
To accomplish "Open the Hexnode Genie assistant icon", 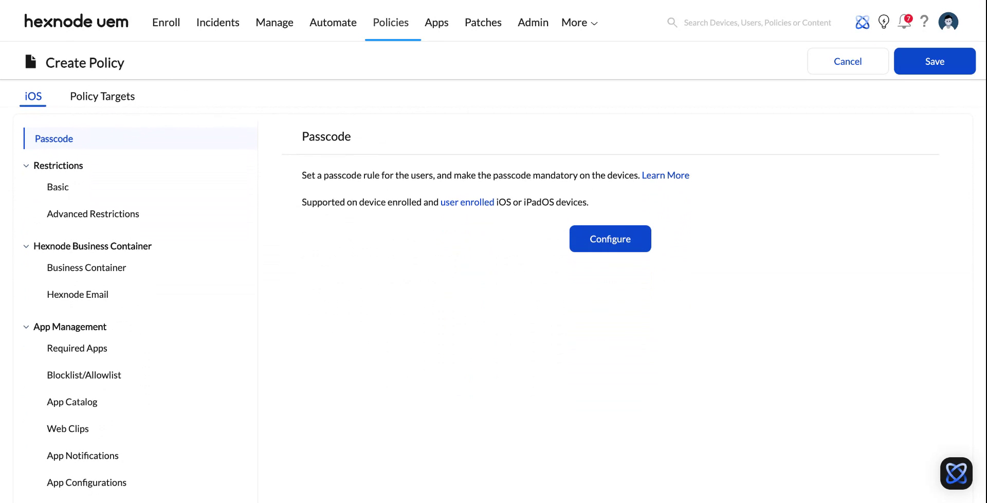I will [x=862, y=22].
